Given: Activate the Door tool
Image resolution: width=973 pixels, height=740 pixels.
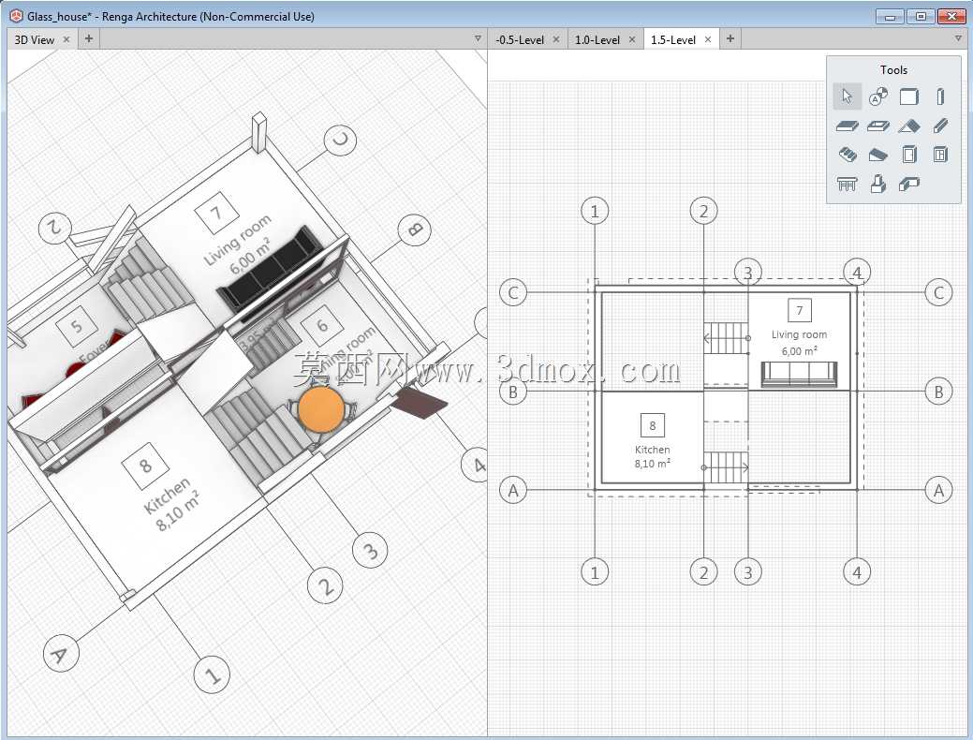Looking at the screenshot, I should click(x=909, y=155).
